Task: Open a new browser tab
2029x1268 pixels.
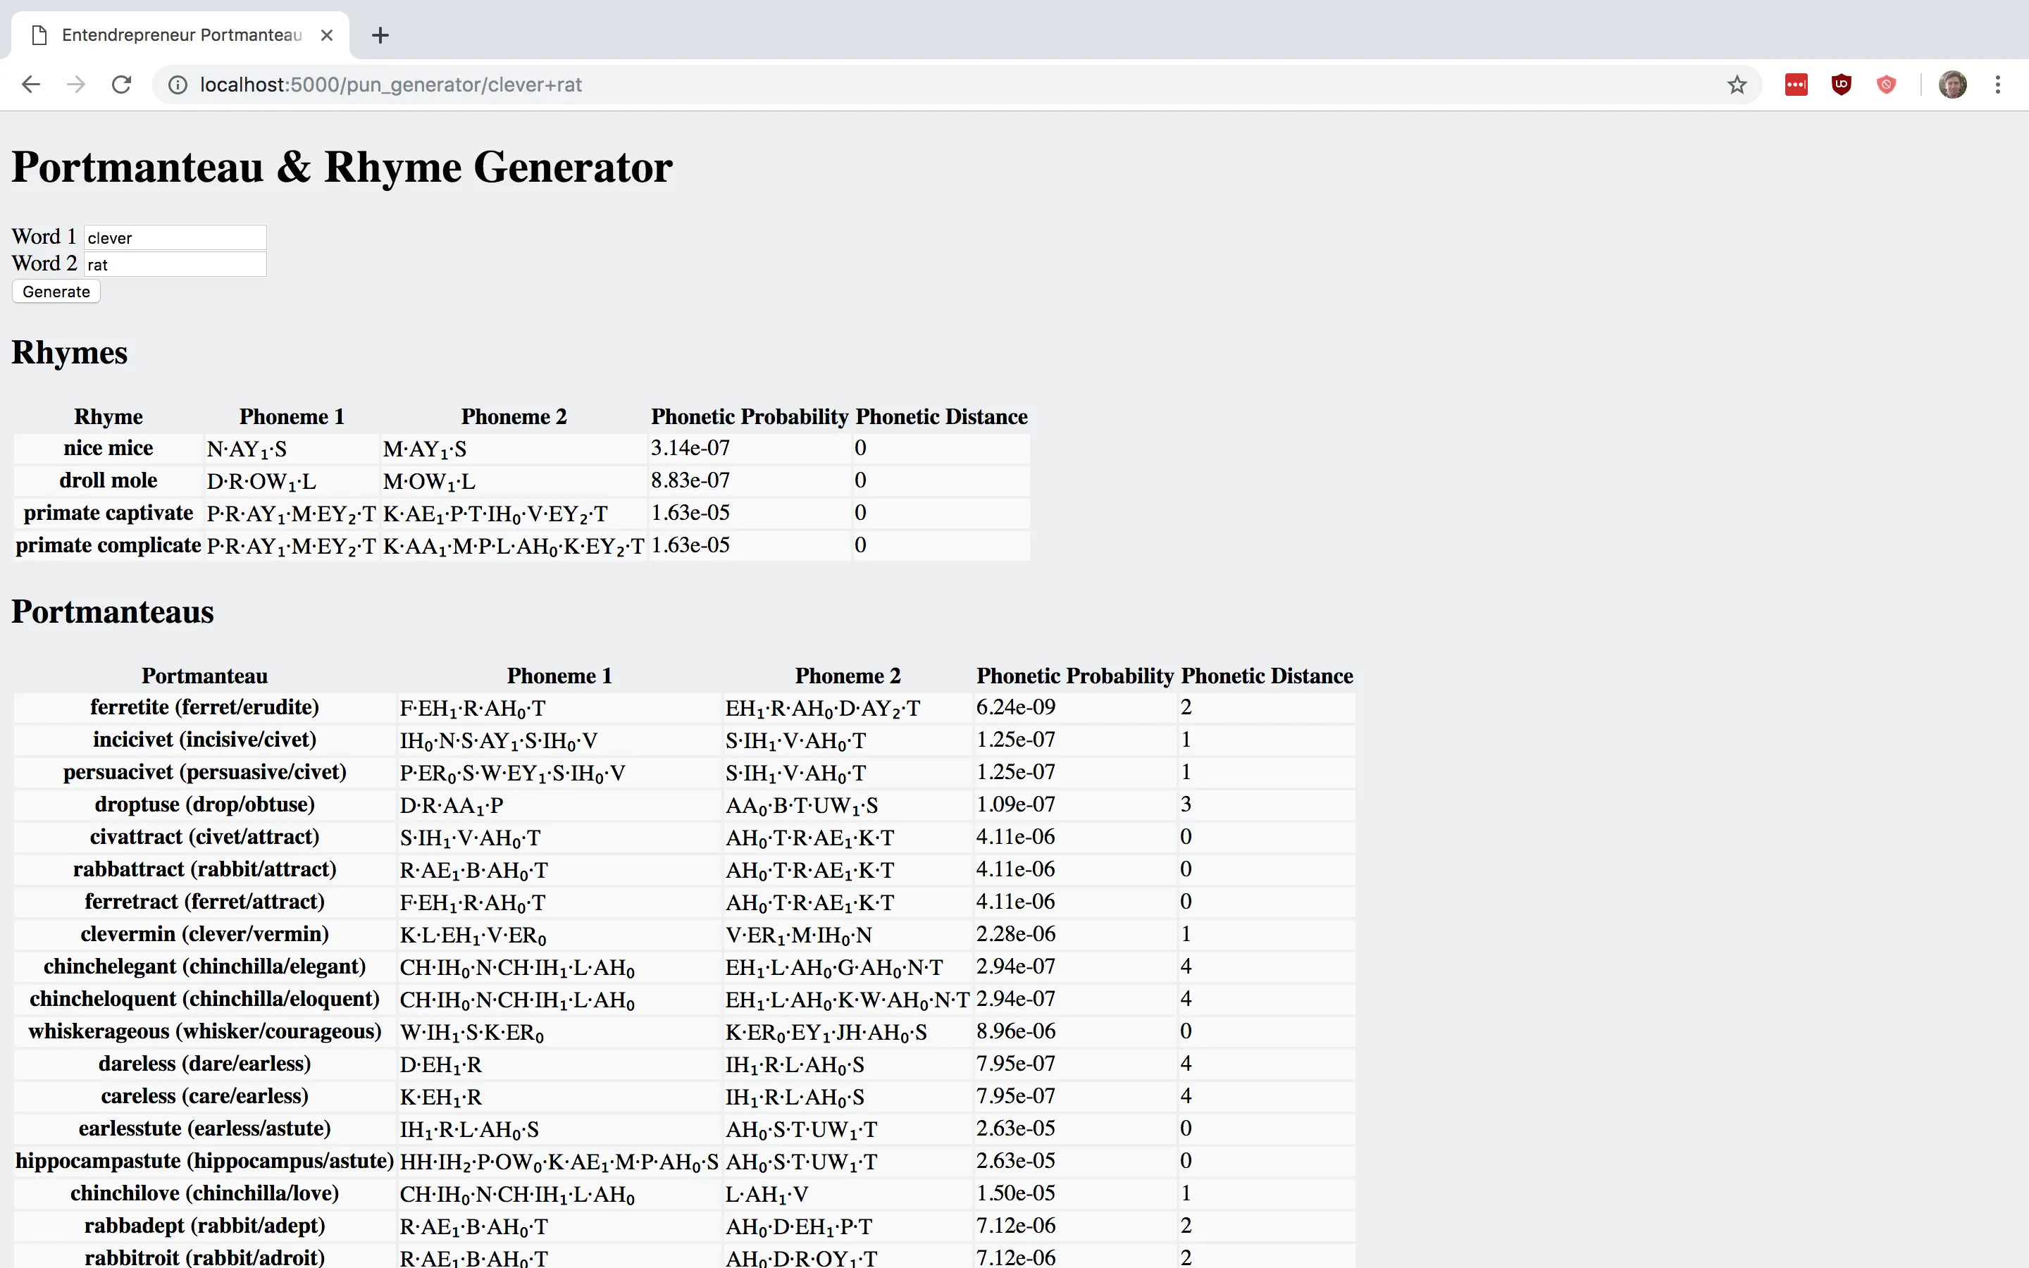Action: 380,35
